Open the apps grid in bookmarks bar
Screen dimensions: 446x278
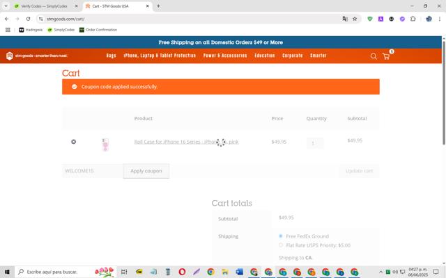coord(8,30)
